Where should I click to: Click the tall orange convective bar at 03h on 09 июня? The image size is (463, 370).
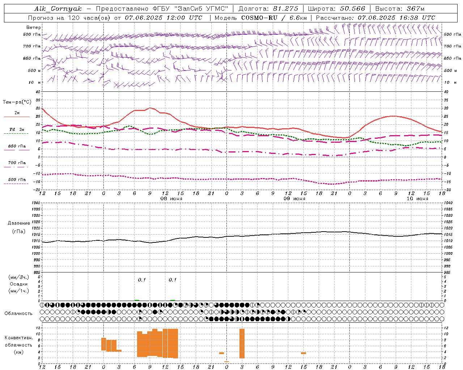click(242, 343)
